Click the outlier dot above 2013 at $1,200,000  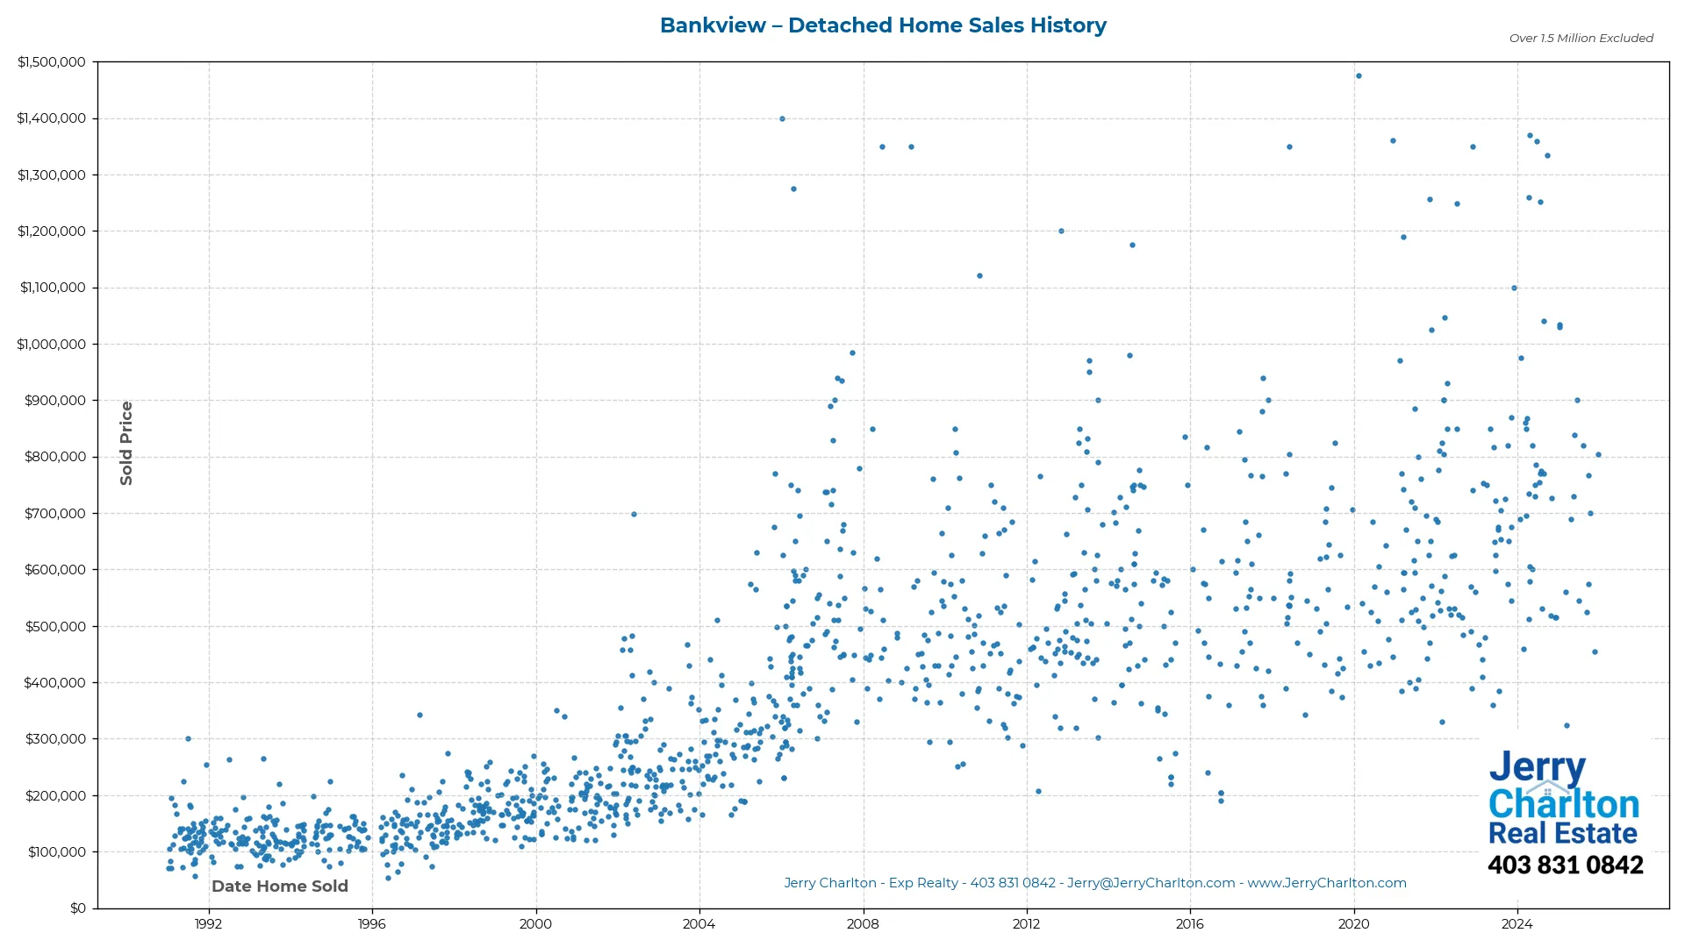click(x=1060, y=231)
